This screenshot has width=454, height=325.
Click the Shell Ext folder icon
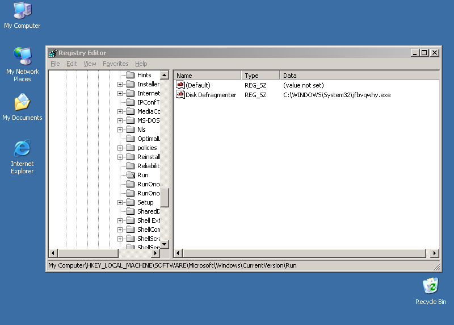(131, 220)
